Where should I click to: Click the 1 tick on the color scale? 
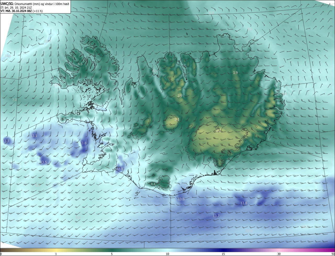[56, 254]
